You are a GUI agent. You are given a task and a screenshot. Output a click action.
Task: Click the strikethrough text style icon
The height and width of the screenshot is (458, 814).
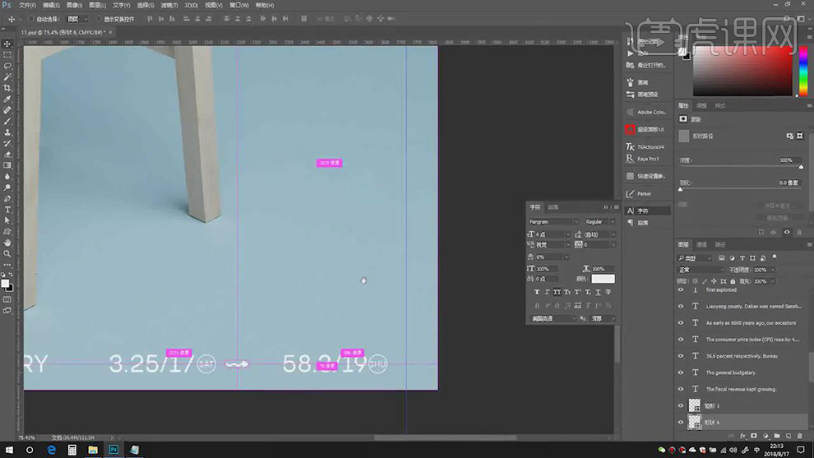pos(608,293)
